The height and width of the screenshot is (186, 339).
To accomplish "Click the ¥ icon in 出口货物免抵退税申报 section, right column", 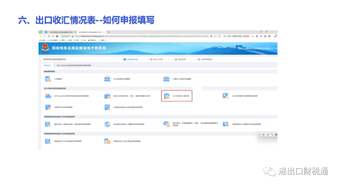I will coord(225,96).
